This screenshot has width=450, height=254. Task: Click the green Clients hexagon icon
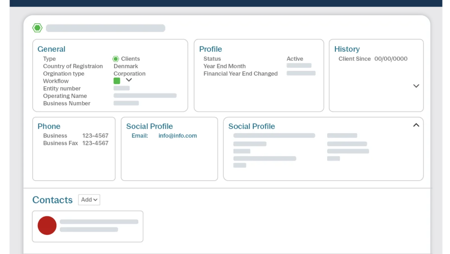pyautogui.click(x=116, y=59)
